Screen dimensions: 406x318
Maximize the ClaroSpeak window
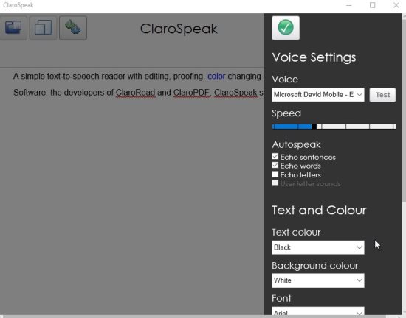click(372, 5)
